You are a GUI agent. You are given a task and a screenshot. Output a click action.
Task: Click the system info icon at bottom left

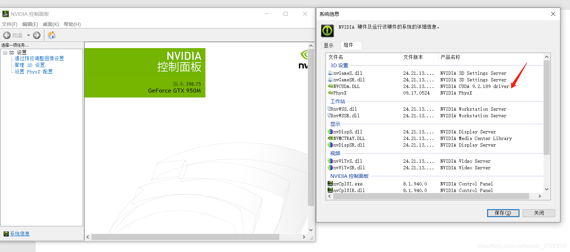(x=6, y=234)
